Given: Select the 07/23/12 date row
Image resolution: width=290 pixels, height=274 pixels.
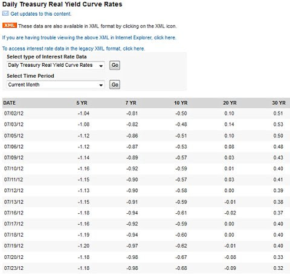Looking at the screenshot, I should pos(146,268).
